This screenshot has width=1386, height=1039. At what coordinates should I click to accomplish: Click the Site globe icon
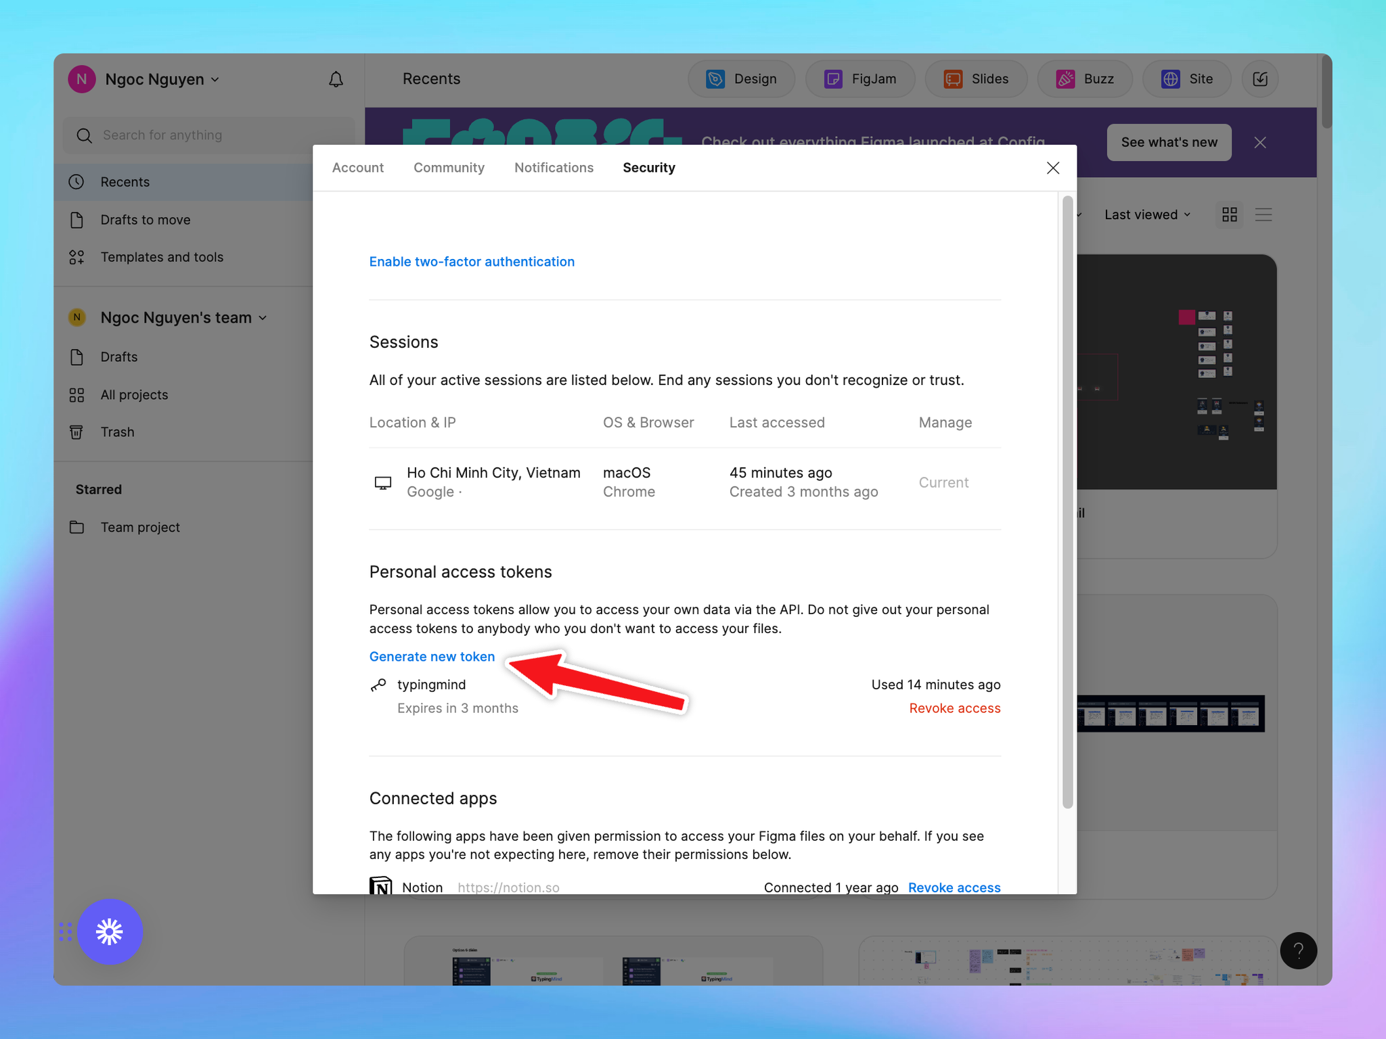coord(1171,79)
